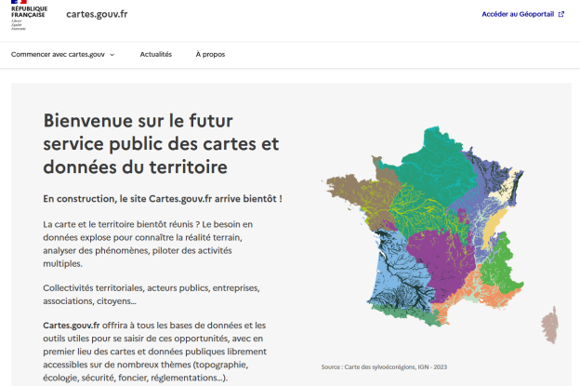The height and width of the screenshot is (386, 580).
Task: Click the line 'Collectivités territoriales, acteurs publics, entreprises,'
Action: coord(152,288)
